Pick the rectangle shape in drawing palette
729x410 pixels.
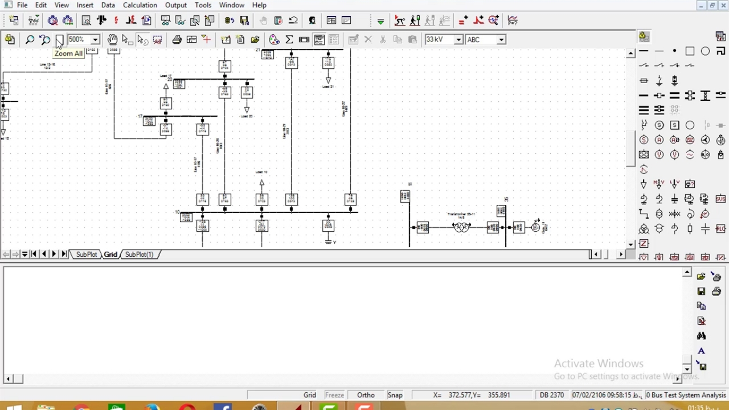click(x=690, y=51)
